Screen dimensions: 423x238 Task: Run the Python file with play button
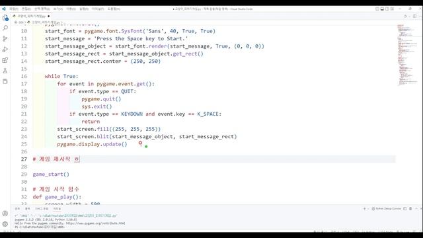click(405, 16)
